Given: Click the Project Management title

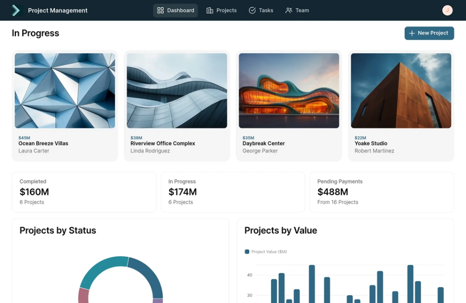Looking at the screenshot, I should pyautogui.click(x=58, y=10).
